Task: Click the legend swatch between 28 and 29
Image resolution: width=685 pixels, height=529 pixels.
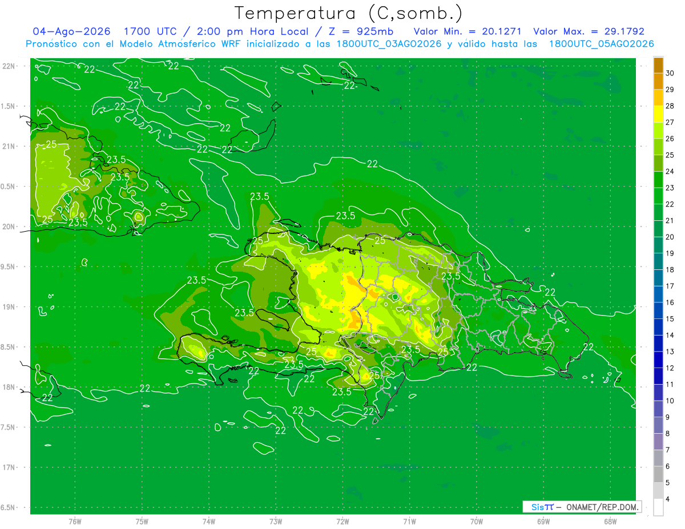Action: (658, 98)
